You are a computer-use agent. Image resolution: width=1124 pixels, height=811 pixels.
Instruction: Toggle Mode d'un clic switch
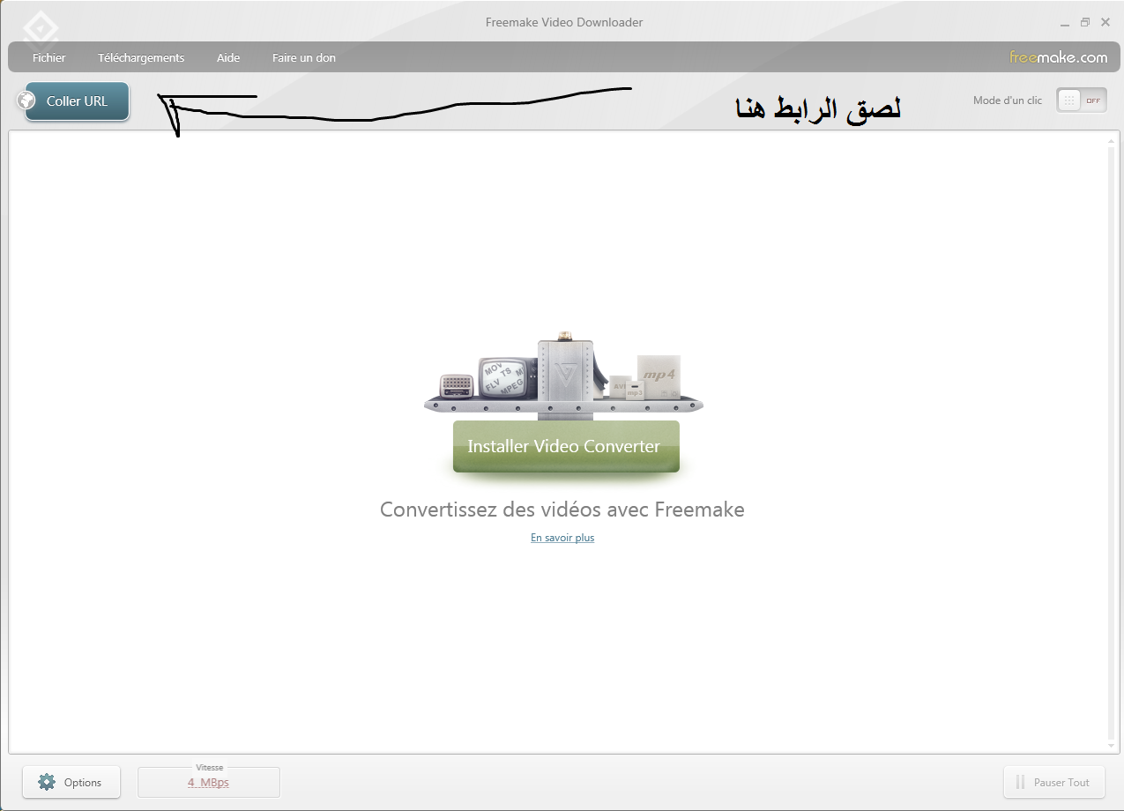1082,100
